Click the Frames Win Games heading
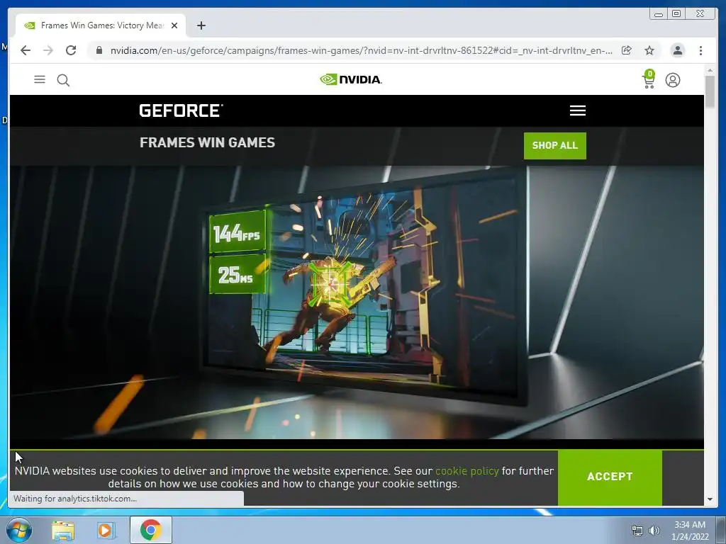 point(208,142)
